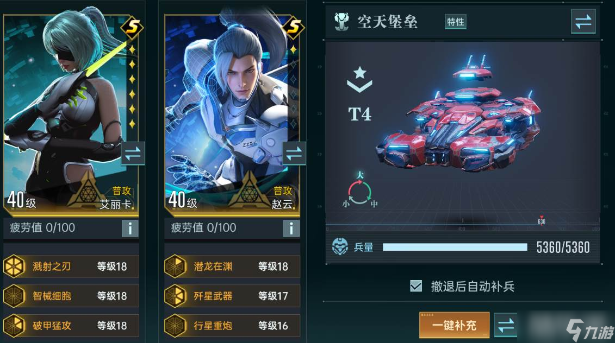Click swap icon beside 一键补充
The width and height of the screenshot is (615, 343).
[506, 325]
